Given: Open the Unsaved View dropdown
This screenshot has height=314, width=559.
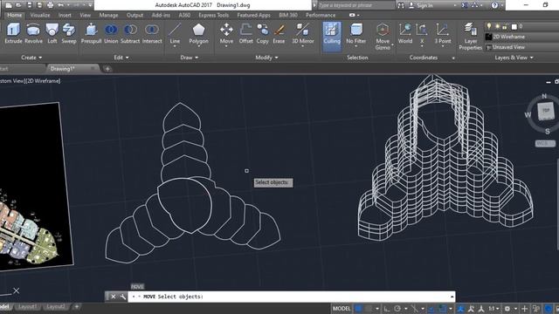Looking at the screenshot, I should tap(522, 47).
